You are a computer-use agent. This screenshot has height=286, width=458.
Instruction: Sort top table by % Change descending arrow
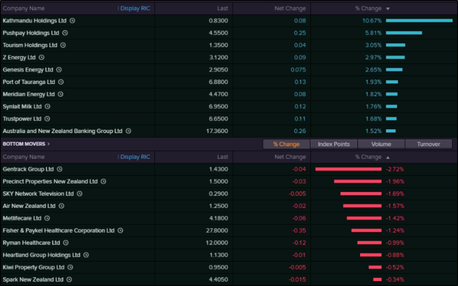tap(388, 9)
